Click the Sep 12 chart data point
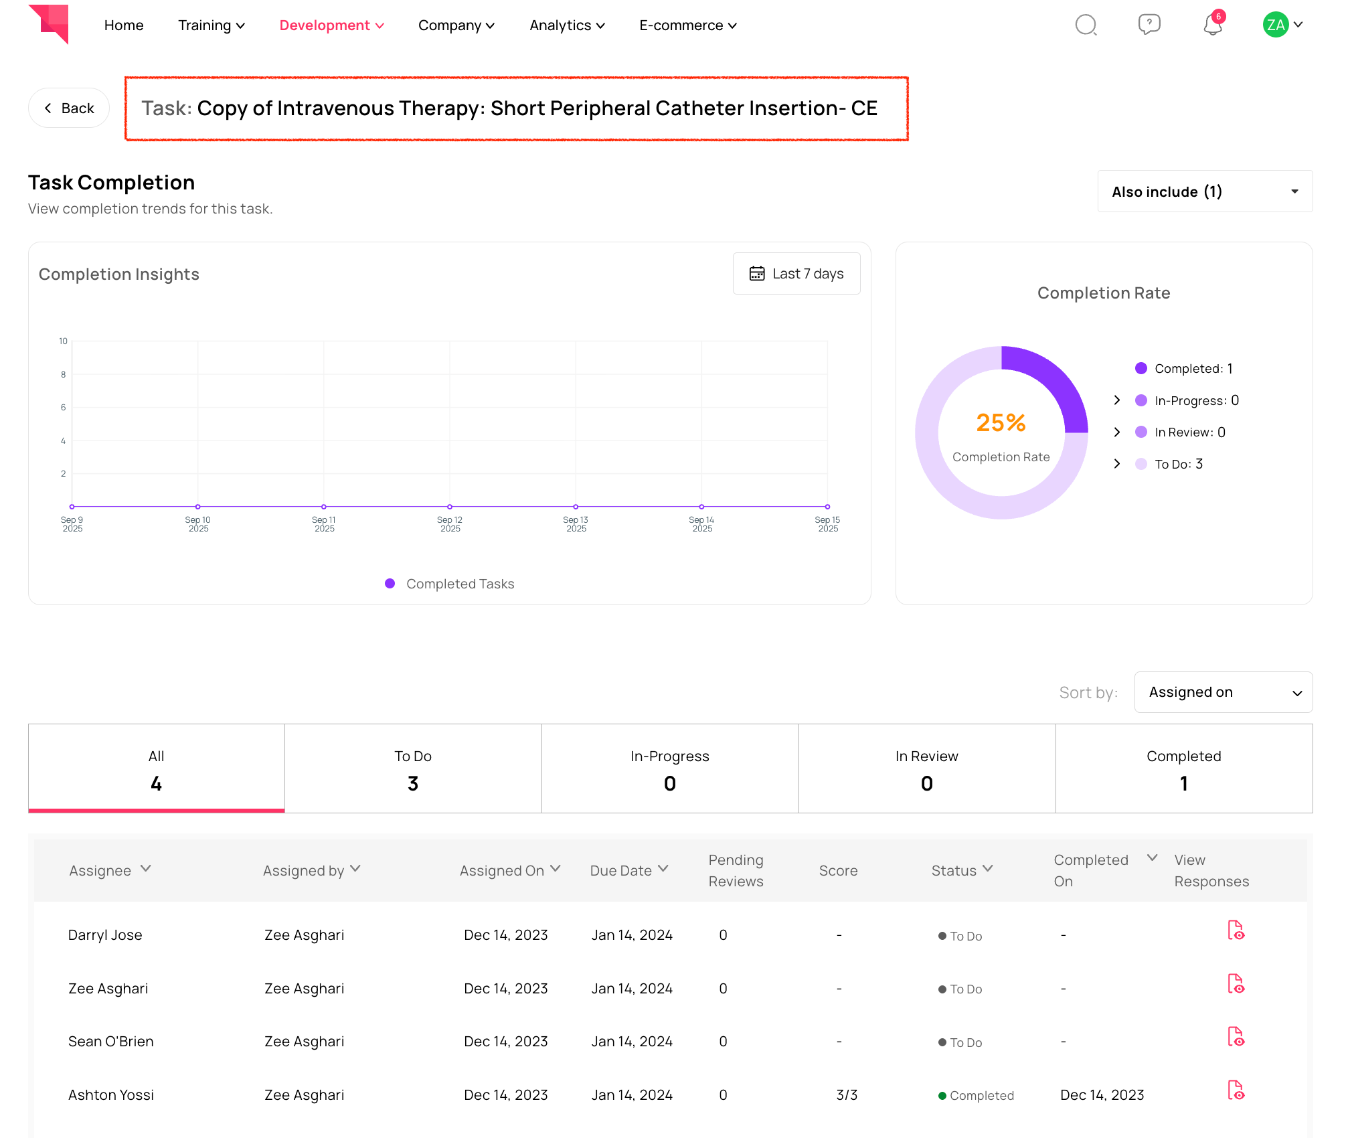The image size is (1348, 1138). [450, 507]
